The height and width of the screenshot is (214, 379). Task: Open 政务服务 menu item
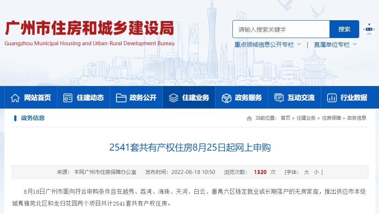pos(242,97)
